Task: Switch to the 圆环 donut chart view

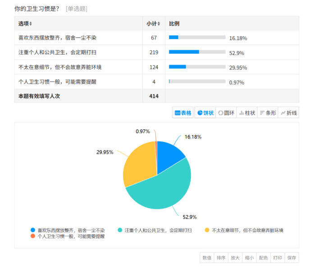Action: tap(226, 113)
